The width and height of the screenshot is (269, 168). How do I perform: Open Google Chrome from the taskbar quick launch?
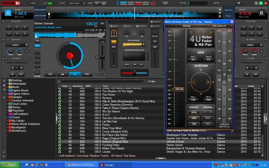coord(32,165)
